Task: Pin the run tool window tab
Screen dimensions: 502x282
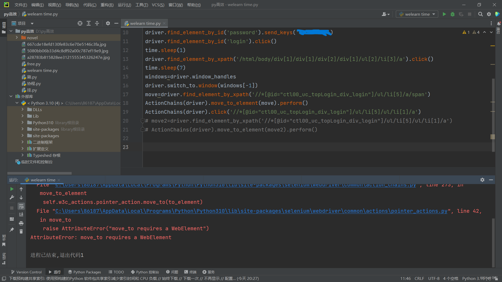Action: point(12,230)
